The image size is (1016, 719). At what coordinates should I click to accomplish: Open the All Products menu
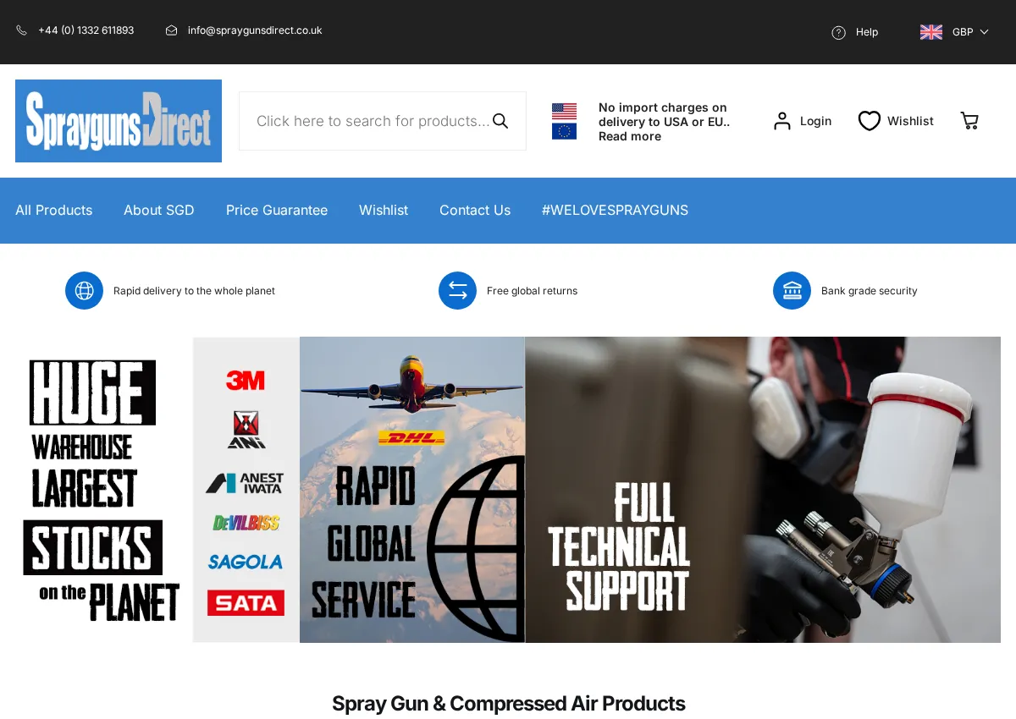click(x=53, y=210)
